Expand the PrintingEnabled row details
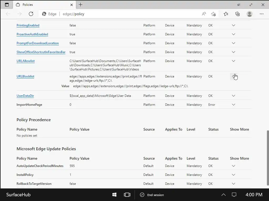The image size is (269, 201). point(234,25)
